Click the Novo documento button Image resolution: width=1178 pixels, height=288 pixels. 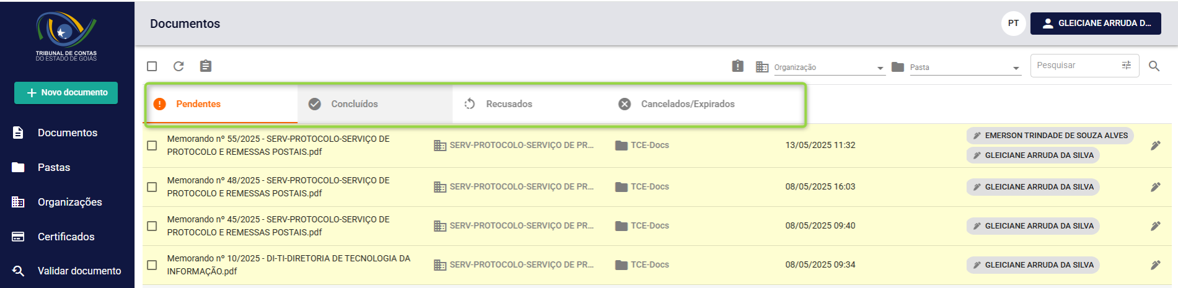pyautogui.click(x=66, y=93)
